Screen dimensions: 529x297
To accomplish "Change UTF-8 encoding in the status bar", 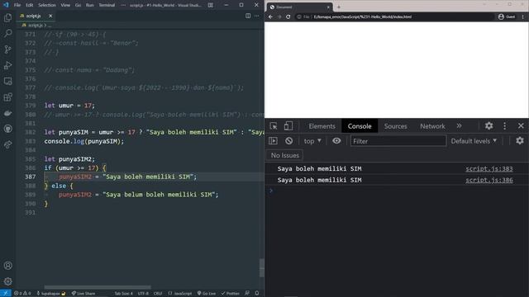I will click(x=143, y=294).
